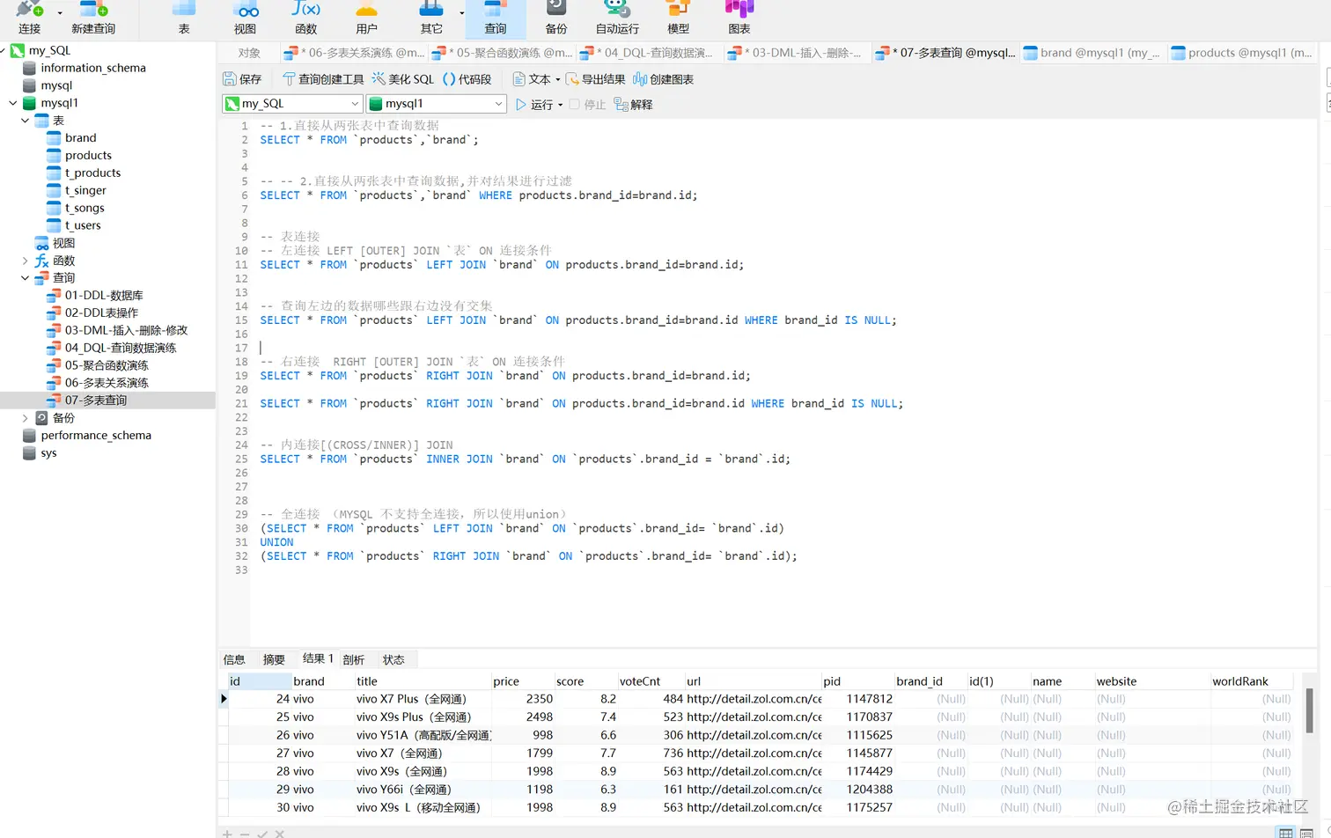This screenshot has height=838, width=1331.
Task: Open the my_SQL connection combo box
Action: [x=291, y=104]
